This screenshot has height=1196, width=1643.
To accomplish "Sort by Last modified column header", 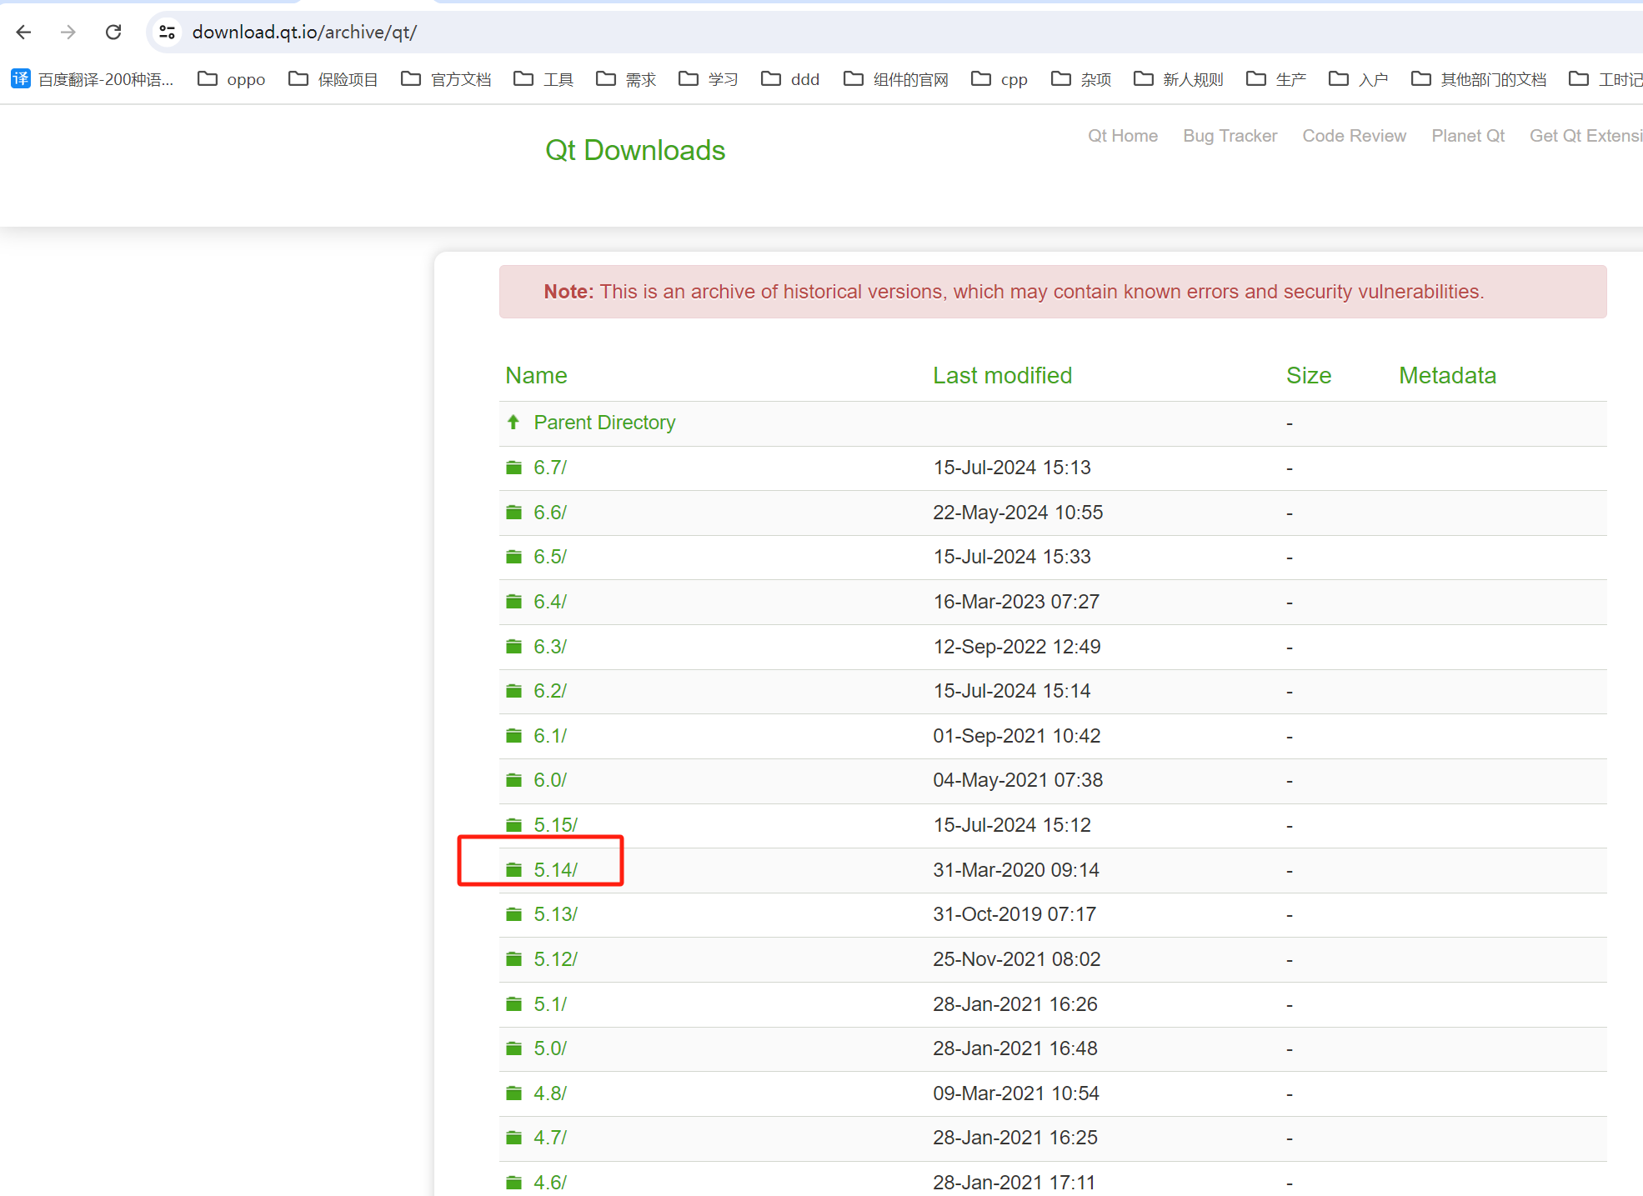I will coord(1003,376).
